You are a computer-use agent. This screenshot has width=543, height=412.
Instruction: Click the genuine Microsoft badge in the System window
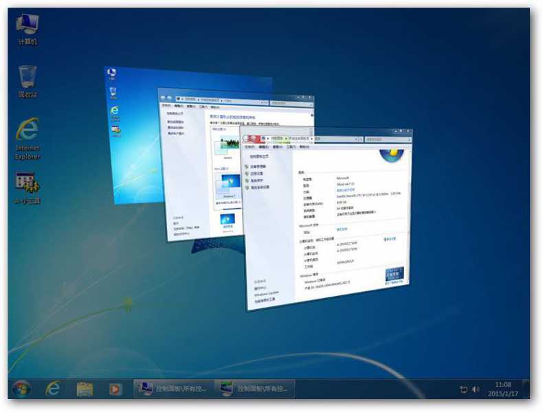(395, 275)
